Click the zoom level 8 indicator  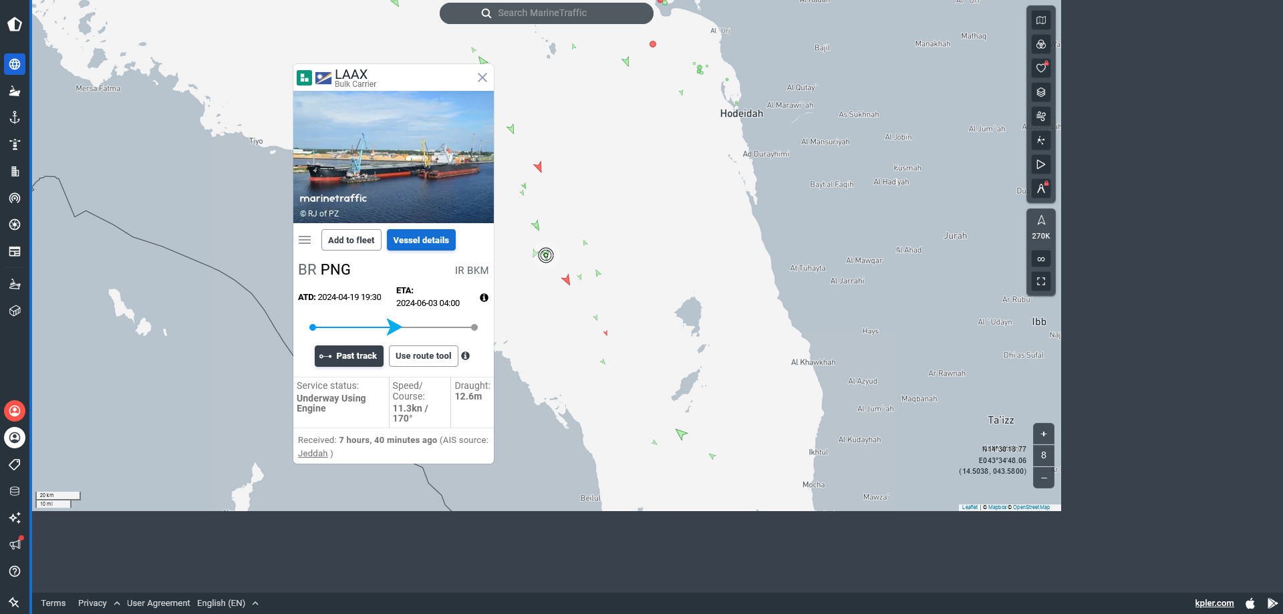[x=1044, y=456]
